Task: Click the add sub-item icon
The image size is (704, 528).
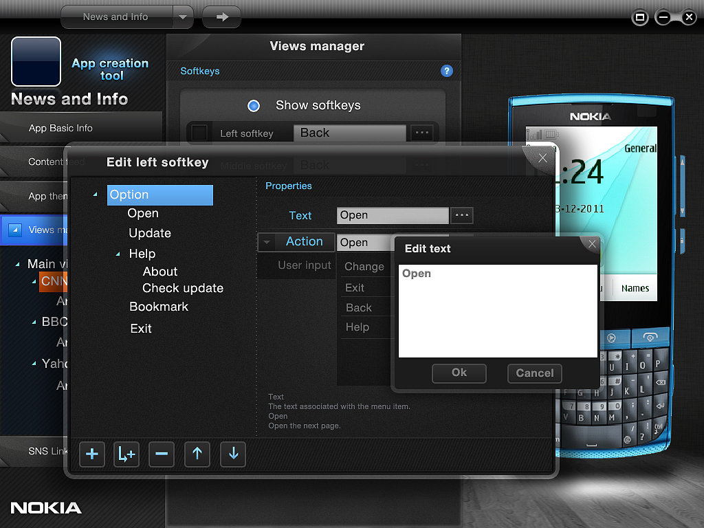Action: tap(126, 454)
